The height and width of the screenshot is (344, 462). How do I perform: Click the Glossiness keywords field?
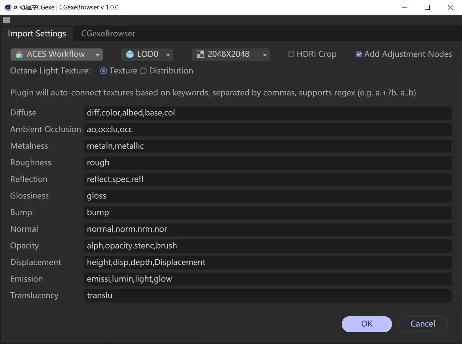point(268,196)
